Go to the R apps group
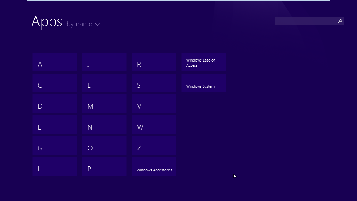The height and width of the screenshot is (201, 357). pos(154,62)
